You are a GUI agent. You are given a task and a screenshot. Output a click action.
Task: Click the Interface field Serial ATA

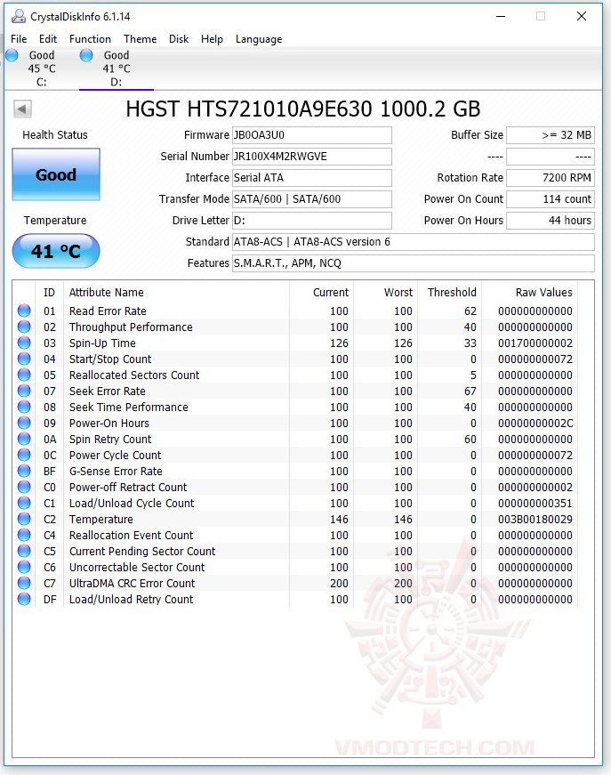coord(312,177)
